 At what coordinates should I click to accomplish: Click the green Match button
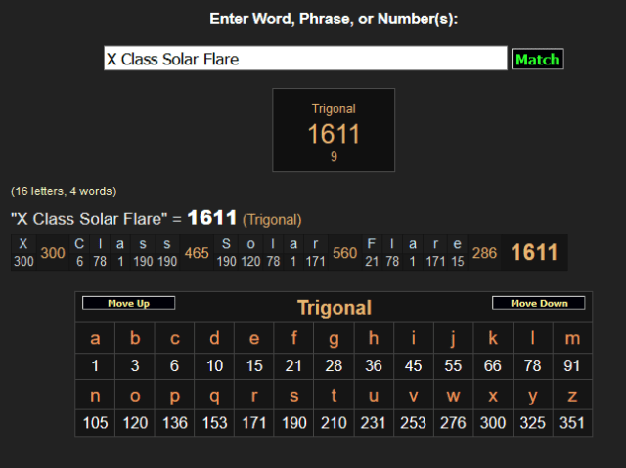[x=537, y=60]
